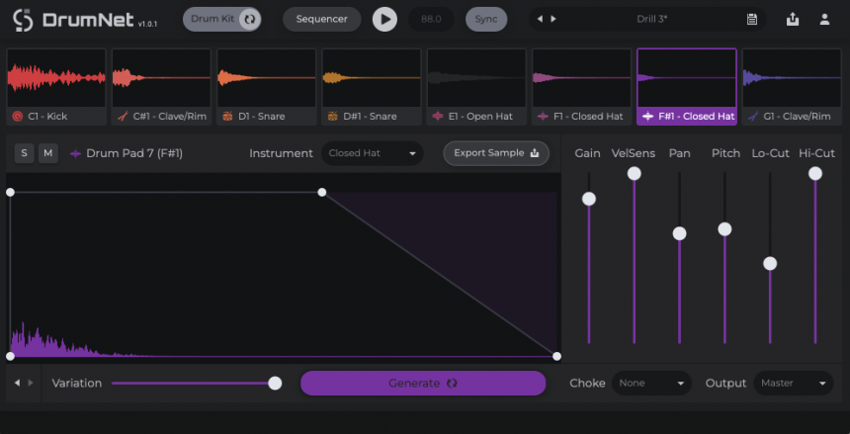
Task: Click the export/share icon in the header
Action: [793, 19]
